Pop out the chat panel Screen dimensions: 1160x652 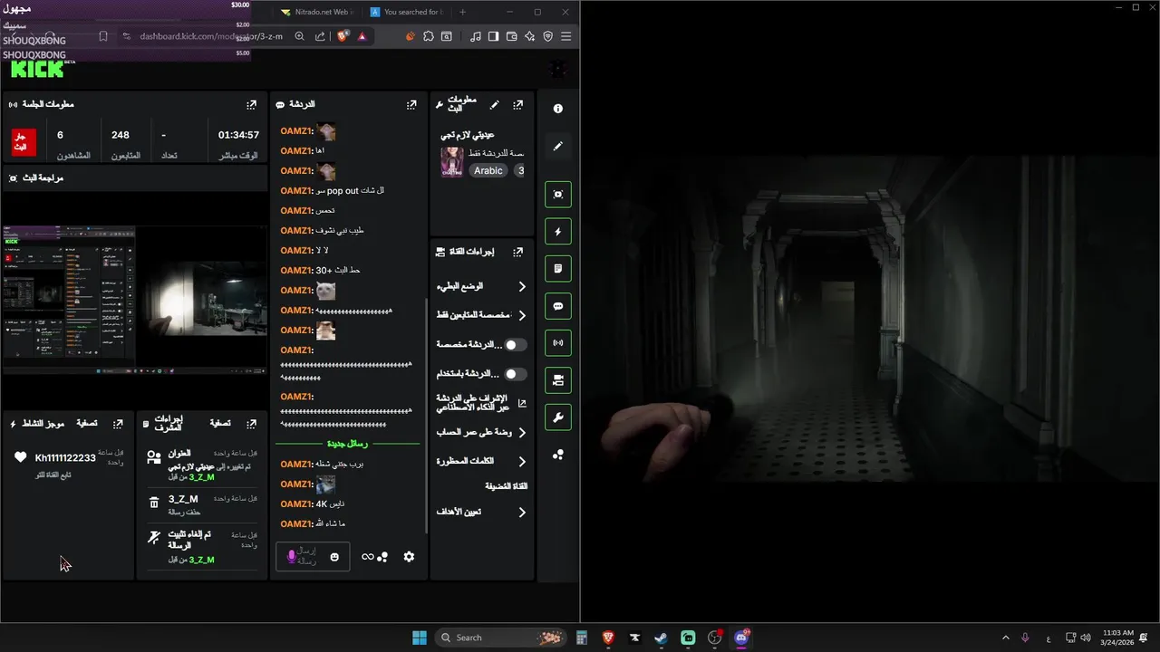pos(411,105)
